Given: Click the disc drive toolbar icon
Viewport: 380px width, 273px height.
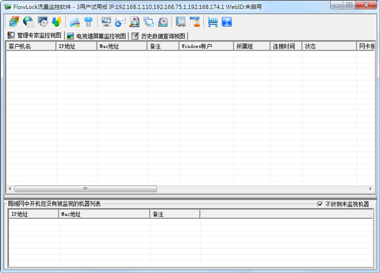Looking at the screenshot, I should 163,22.
